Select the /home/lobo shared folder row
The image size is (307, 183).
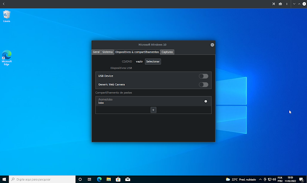[153, 101]
